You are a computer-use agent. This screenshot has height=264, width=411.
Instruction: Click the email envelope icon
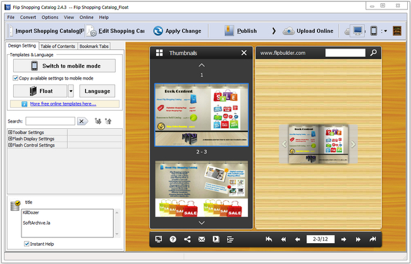pyautogui.click(x=202, y=239)
